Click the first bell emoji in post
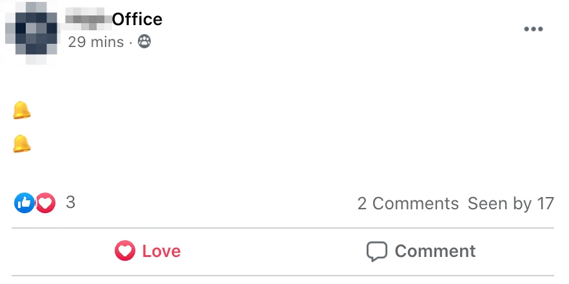Screen dimensions: 569x284 pyautogui.click(x=22, y=110)
